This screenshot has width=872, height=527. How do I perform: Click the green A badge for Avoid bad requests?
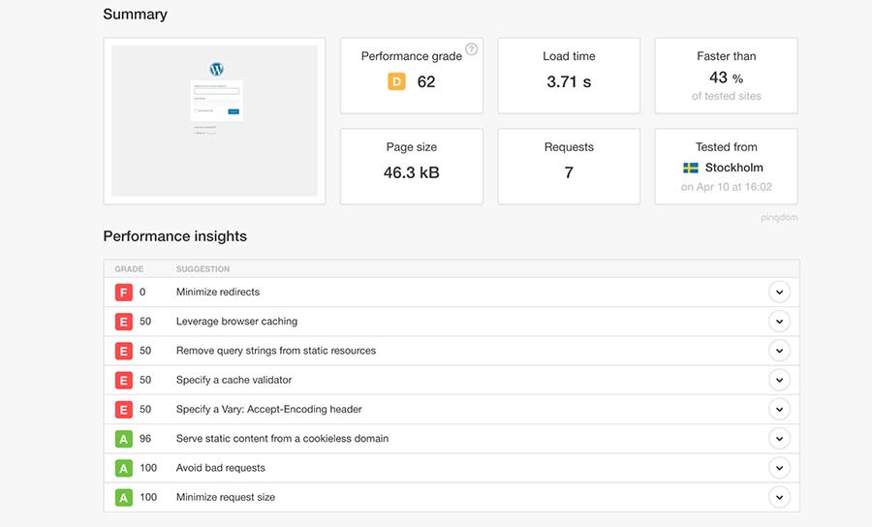[x=123, y=468]
